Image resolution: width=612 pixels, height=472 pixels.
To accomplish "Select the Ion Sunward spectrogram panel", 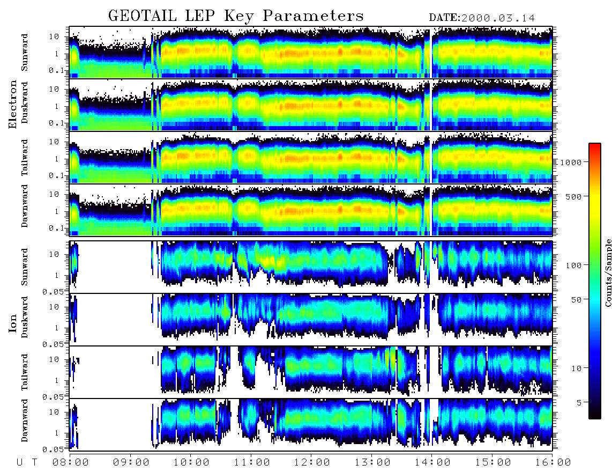I will 311,267.
